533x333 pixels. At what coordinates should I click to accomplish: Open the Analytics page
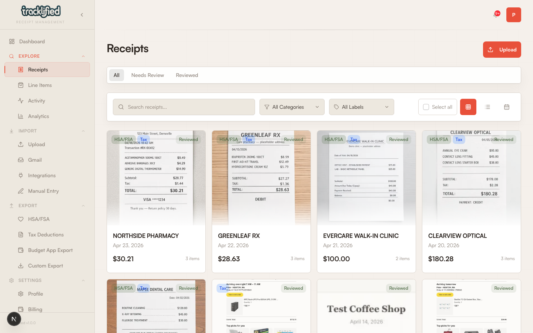(47, 116)
